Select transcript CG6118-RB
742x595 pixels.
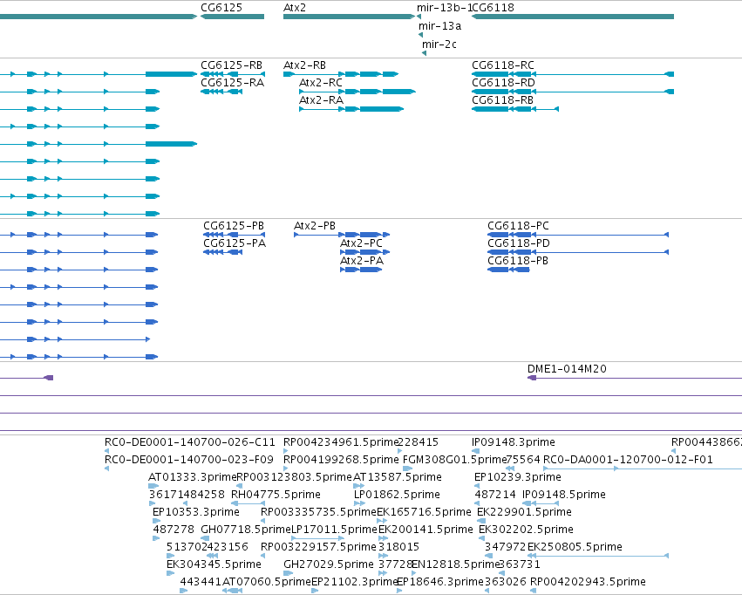coord(515,109)
